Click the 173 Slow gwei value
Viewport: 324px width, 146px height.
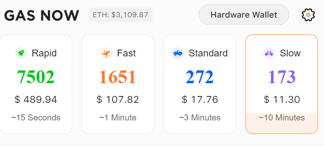click(282, 77)
